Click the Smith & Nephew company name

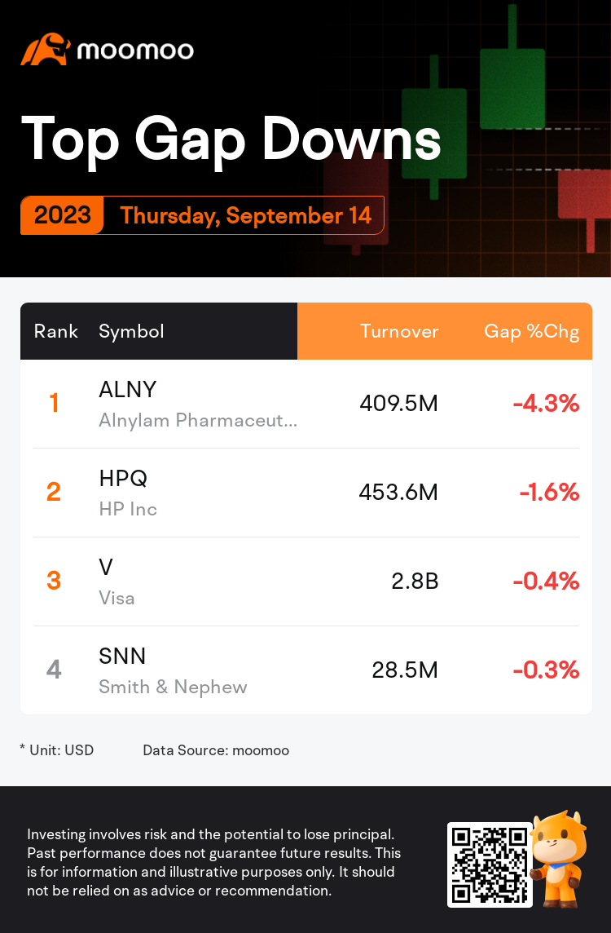(x=173, y=687)
